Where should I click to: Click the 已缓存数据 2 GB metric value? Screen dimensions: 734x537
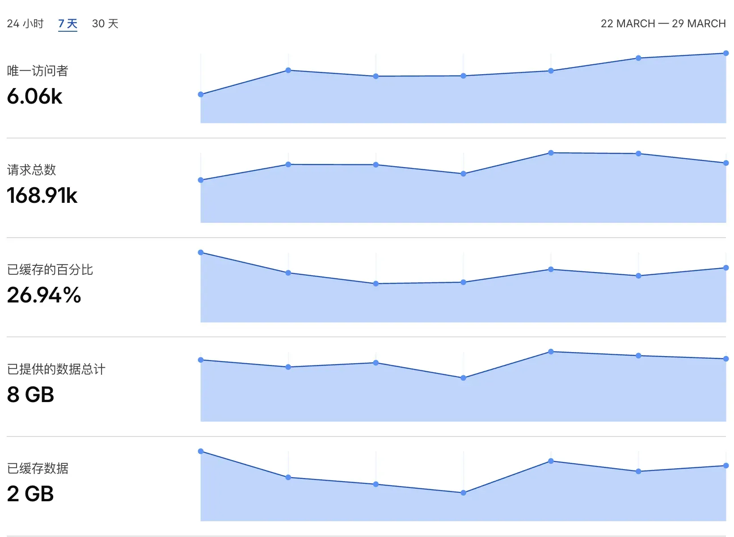(30, 494)
